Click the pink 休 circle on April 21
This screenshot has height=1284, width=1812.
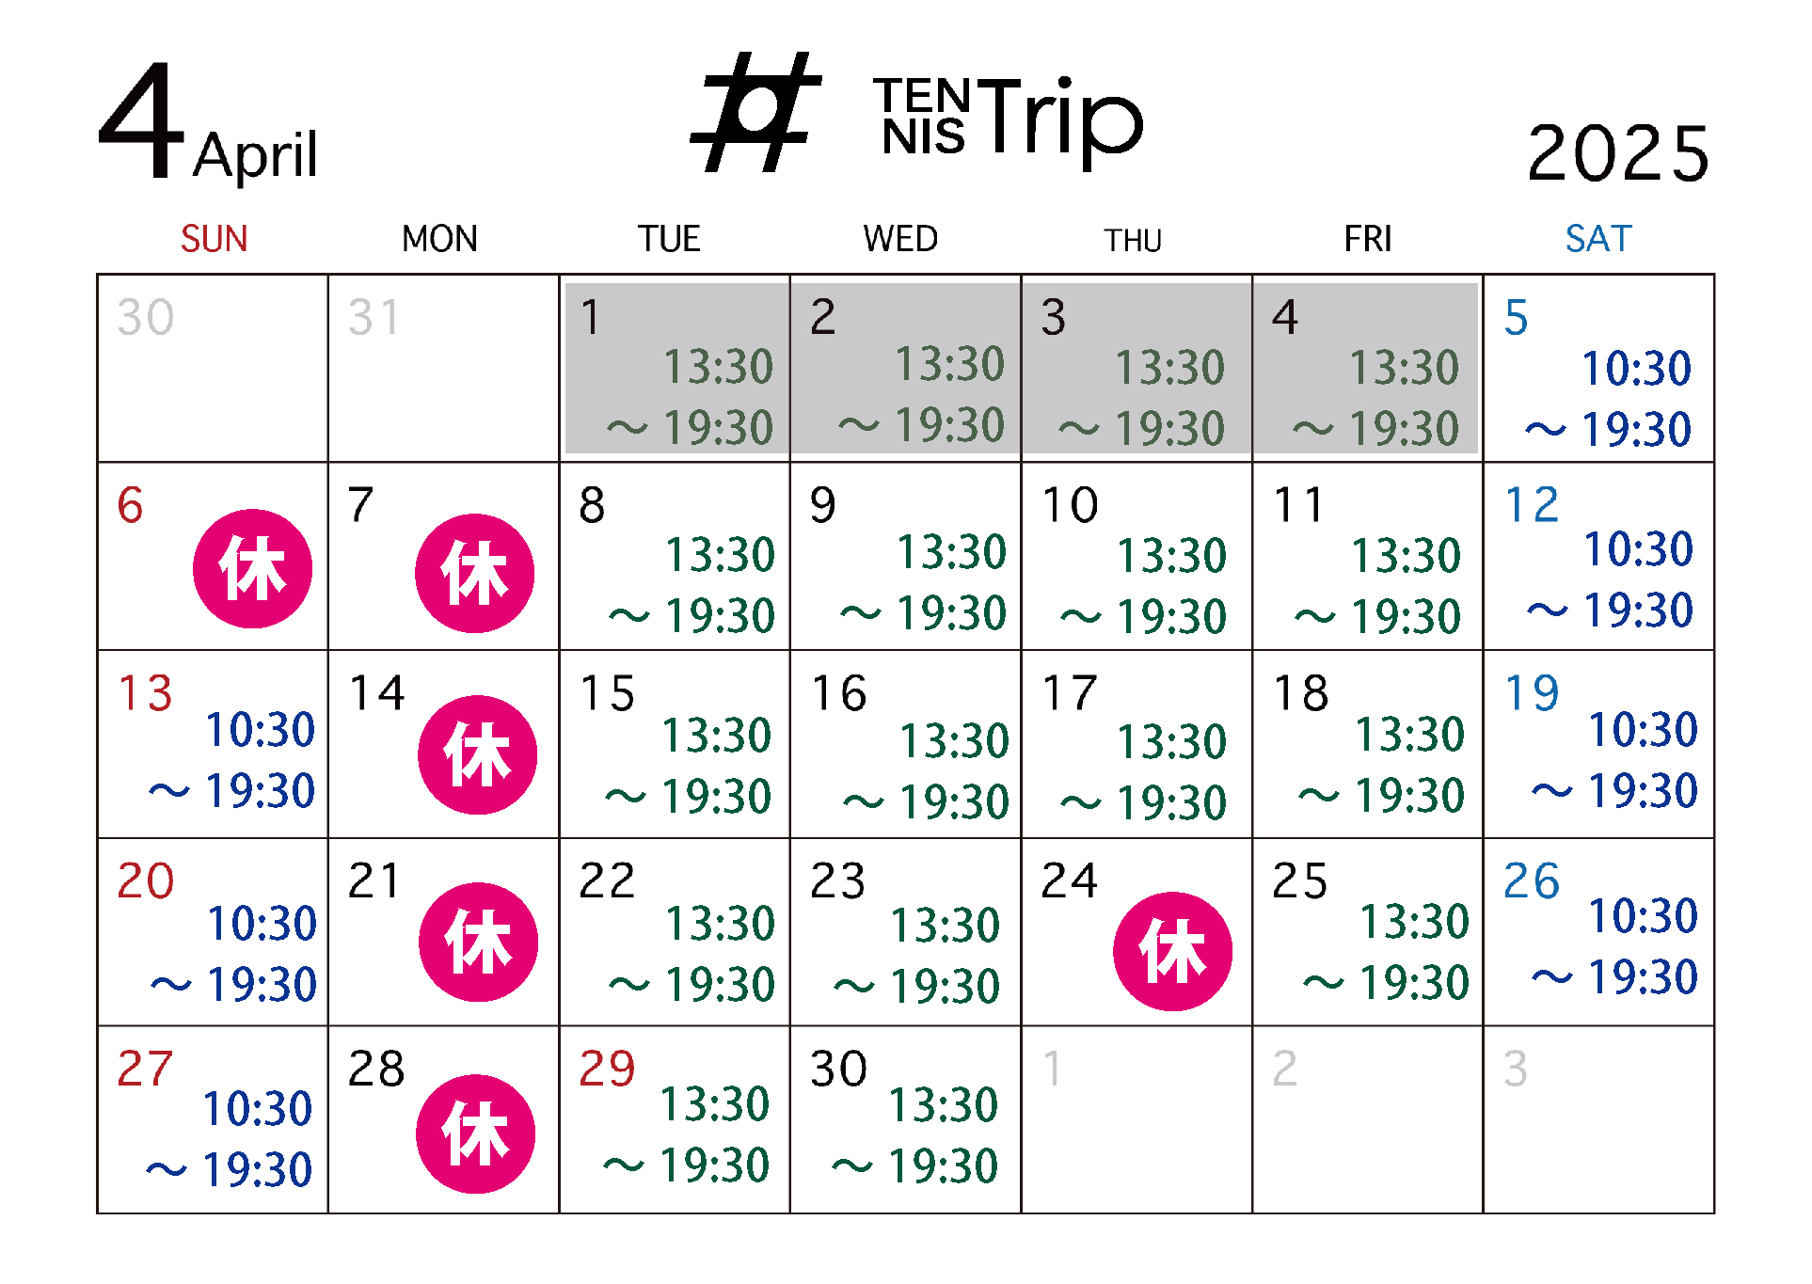pos(478,942)
